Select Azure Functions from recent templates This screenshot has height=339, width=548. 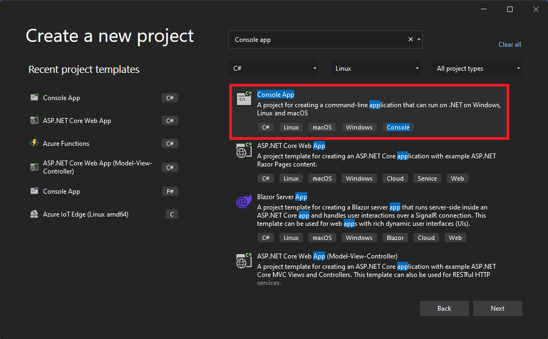click(66, 144)
